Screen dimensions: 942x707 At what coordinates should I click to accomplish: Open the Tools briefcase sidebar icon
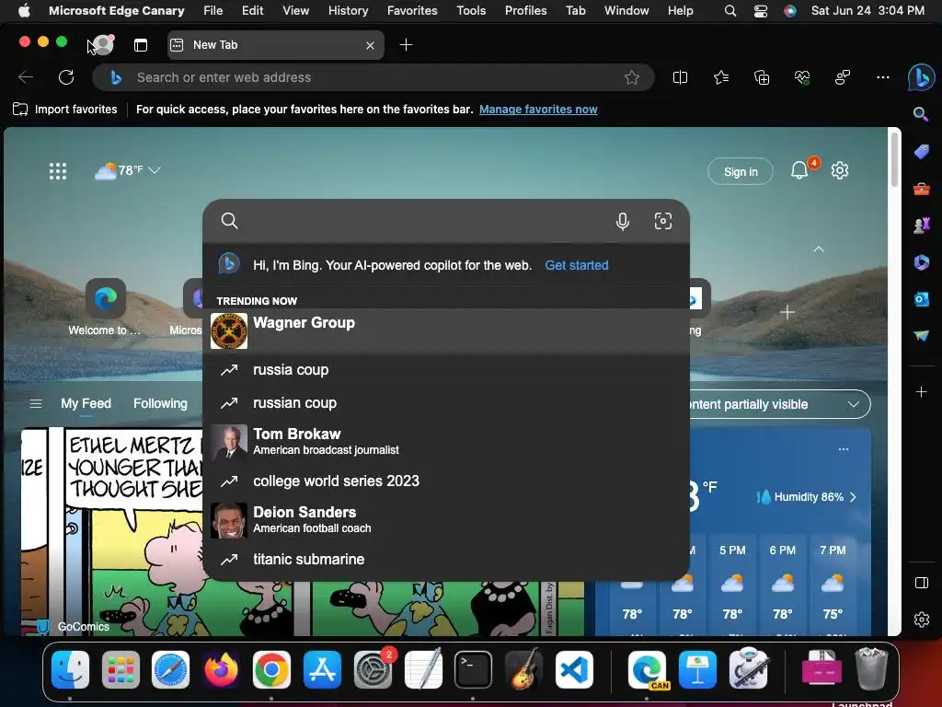point(921,190)
